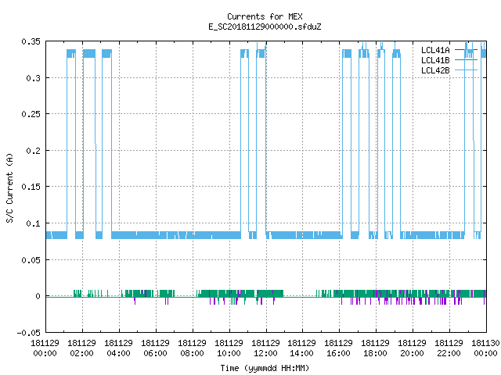This screenshot has height=375, width=501.
Task: Click the 181129 14:00 time axis label
Action: coord(301,348)
